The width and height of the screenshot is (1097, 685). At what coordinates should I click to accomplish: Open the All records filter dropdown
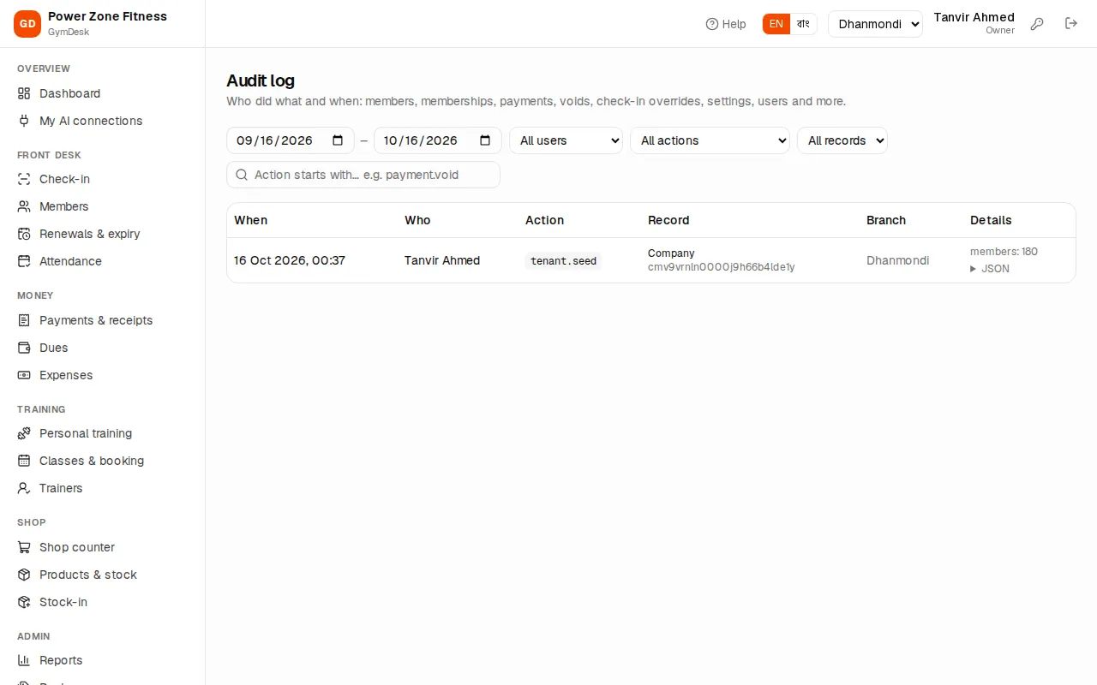click(x=842, y=140)
